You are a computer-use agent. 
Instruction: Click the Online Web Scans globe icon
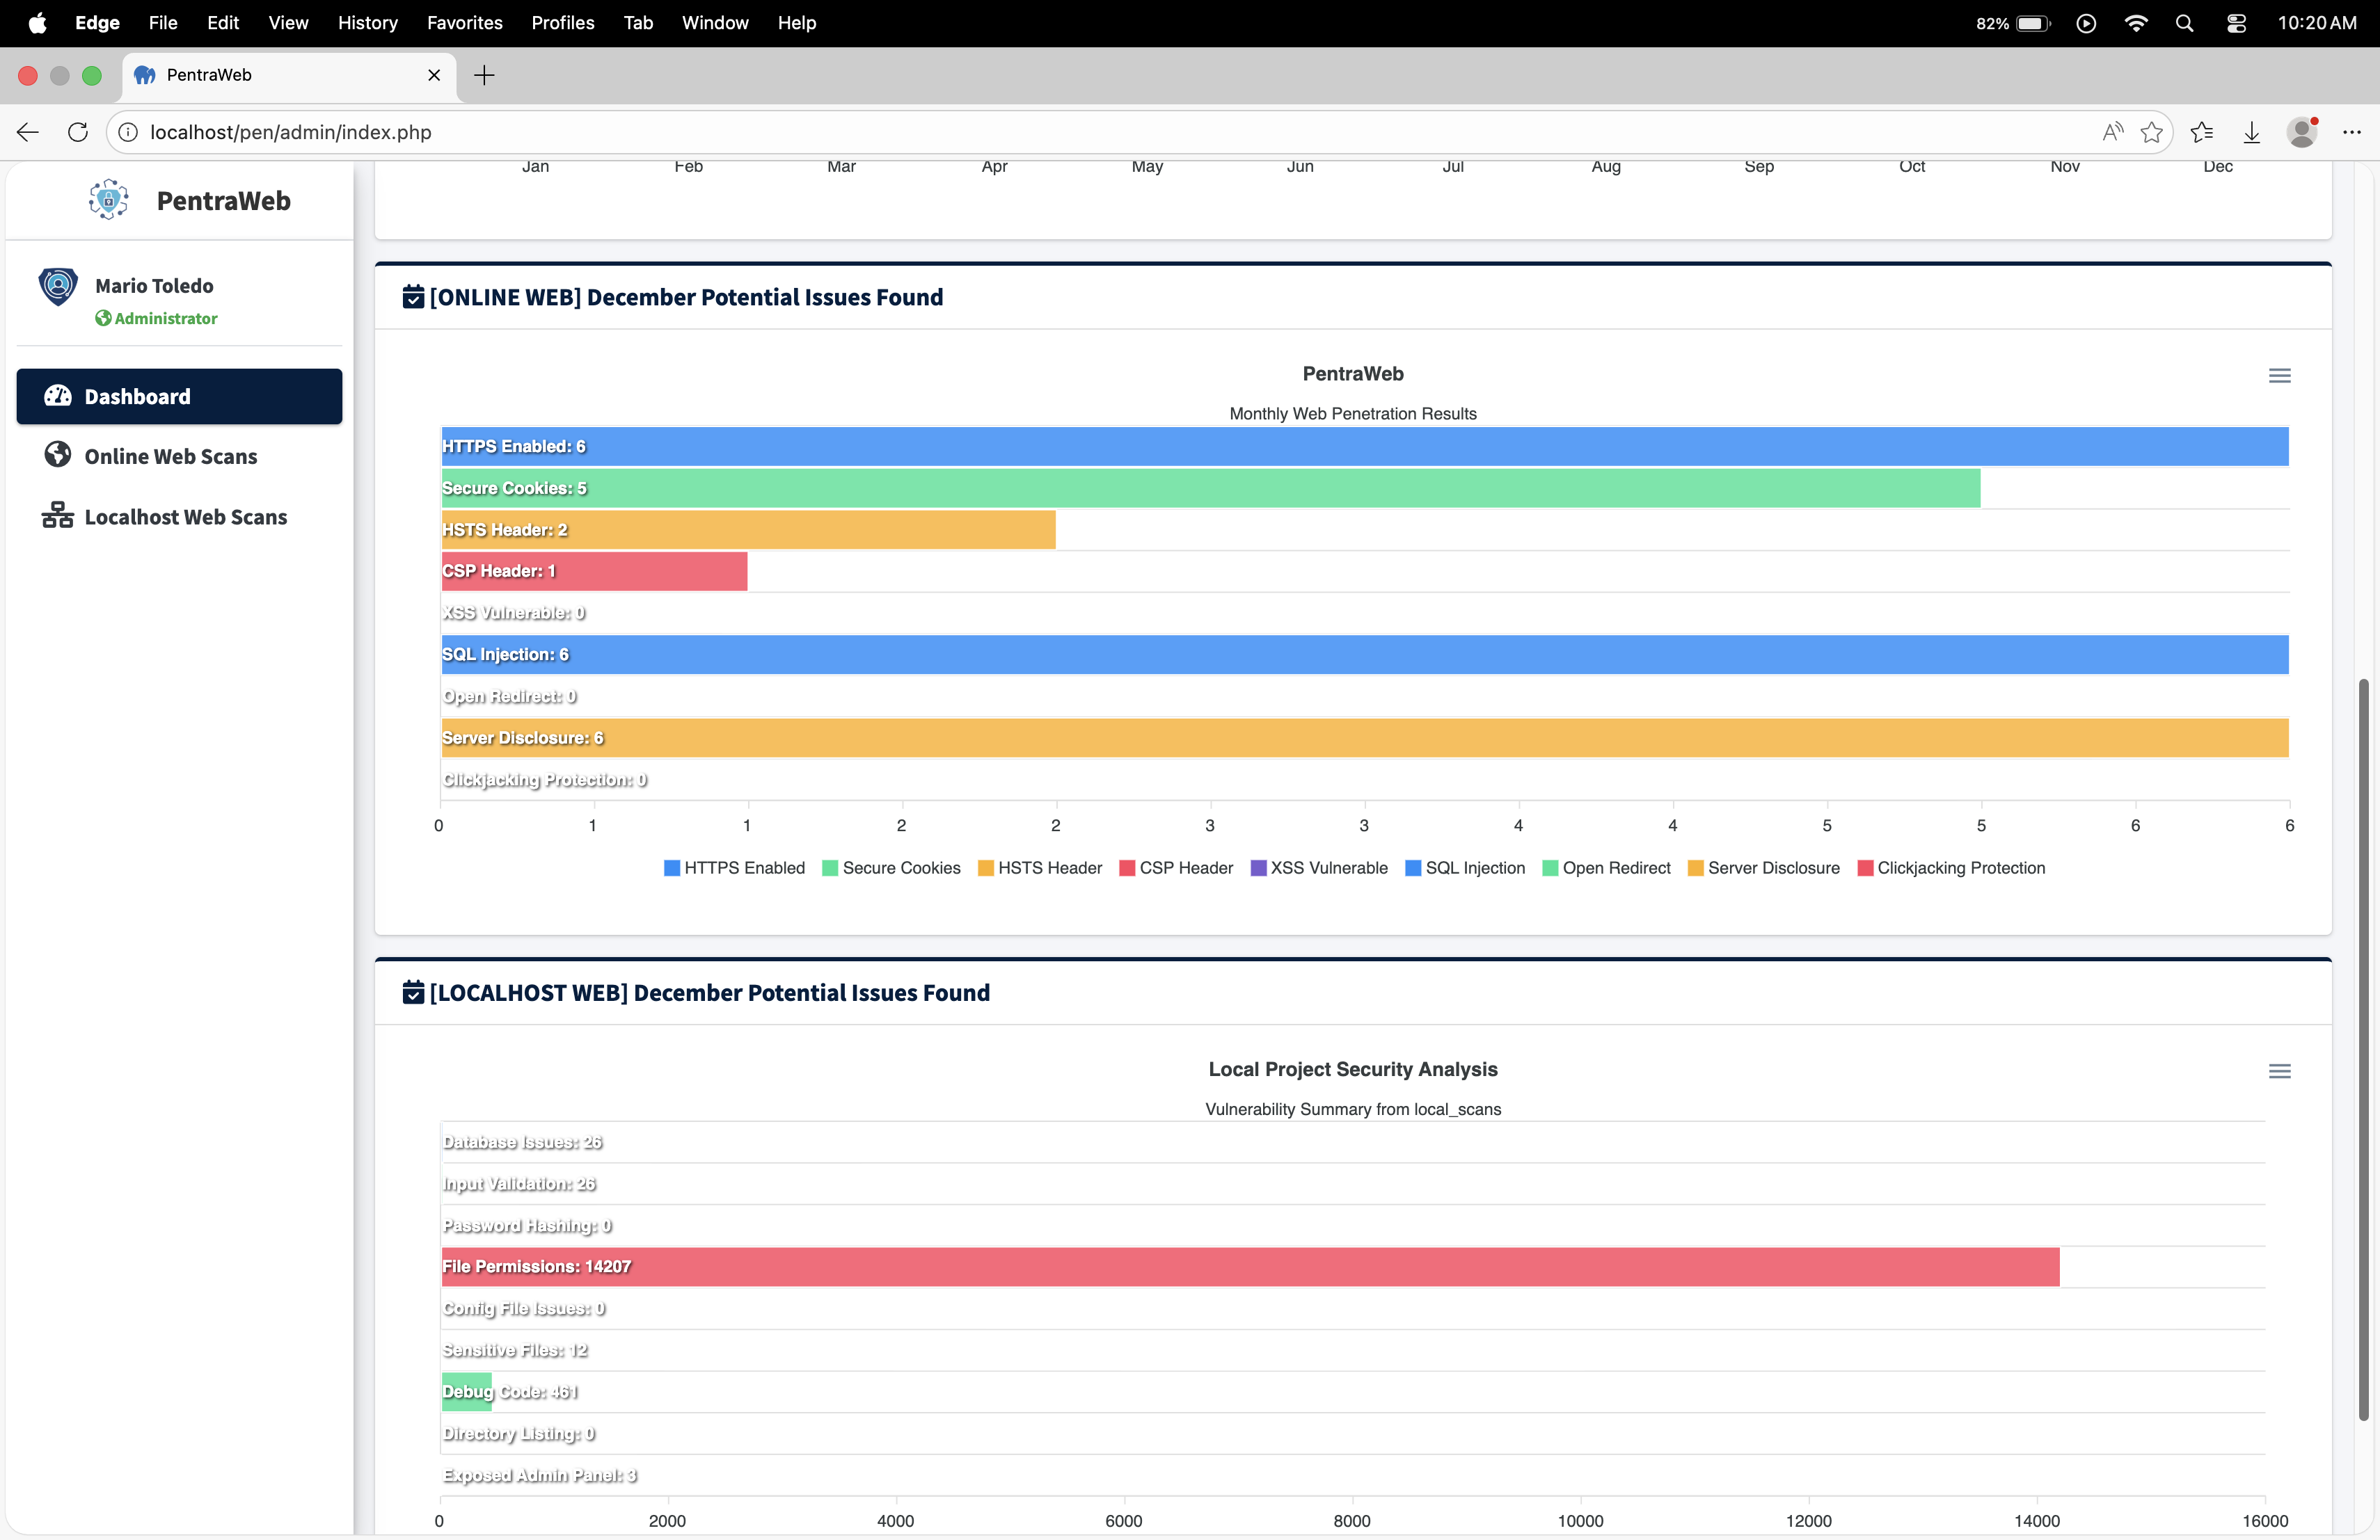[x=58, y=455]
